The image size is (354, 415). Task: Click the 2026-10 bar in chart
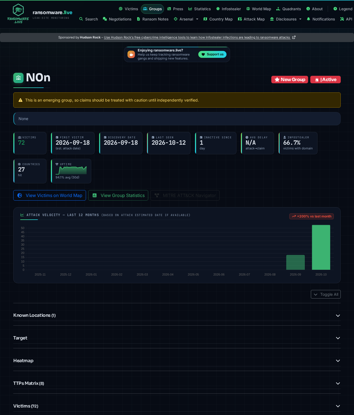[x=321, y=247]
